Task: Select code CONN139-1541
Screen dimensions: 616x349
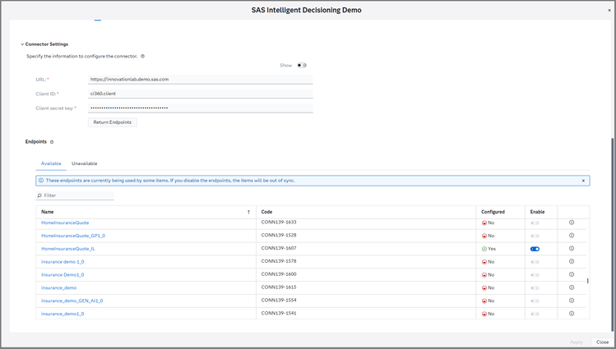Action: 279,314
